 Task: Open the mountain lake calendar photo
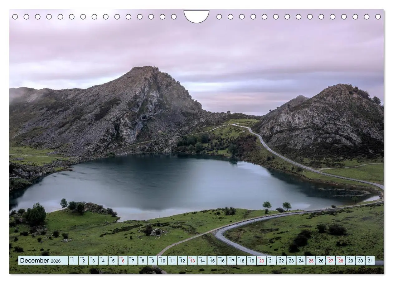[x=196, y=141]
